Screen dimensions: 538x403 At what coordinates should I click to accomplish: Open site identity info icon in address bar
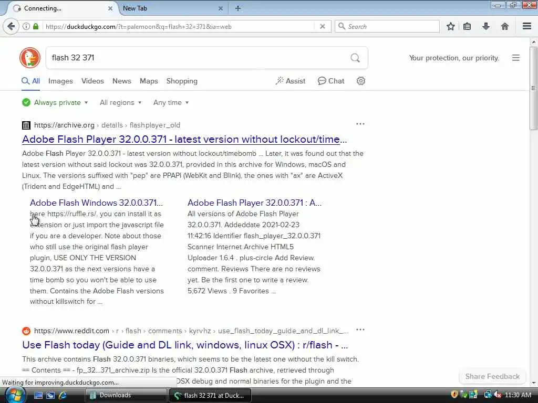(x=26, y=26)
